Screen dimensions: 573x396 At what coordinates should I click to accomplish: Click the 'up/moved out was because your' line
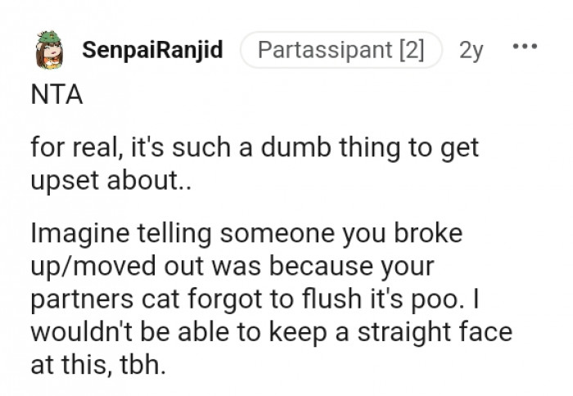pos(232,266)
